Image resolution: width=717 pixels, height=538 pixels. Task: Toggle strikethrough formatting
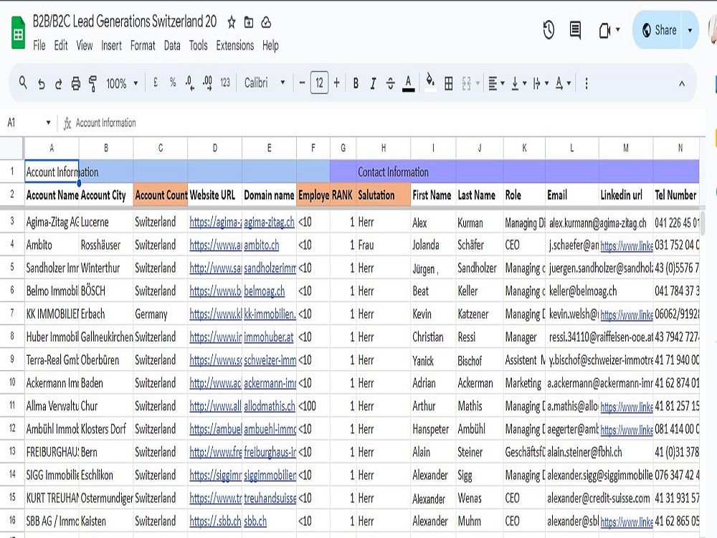pos(391,83)
